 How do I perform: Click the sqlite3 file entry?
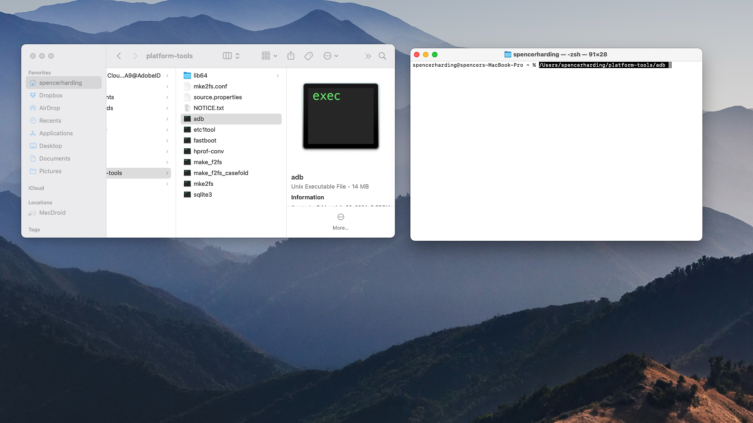coord(203,195)
